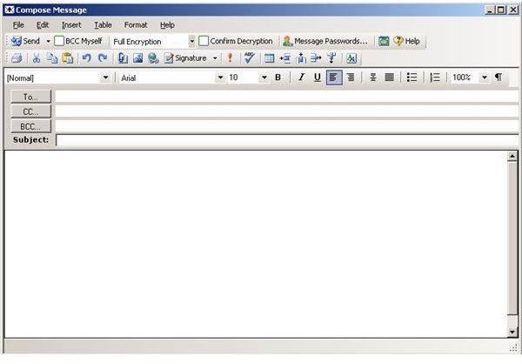
Task: Click the globe hyperlink icon
Action: [153, 58]
